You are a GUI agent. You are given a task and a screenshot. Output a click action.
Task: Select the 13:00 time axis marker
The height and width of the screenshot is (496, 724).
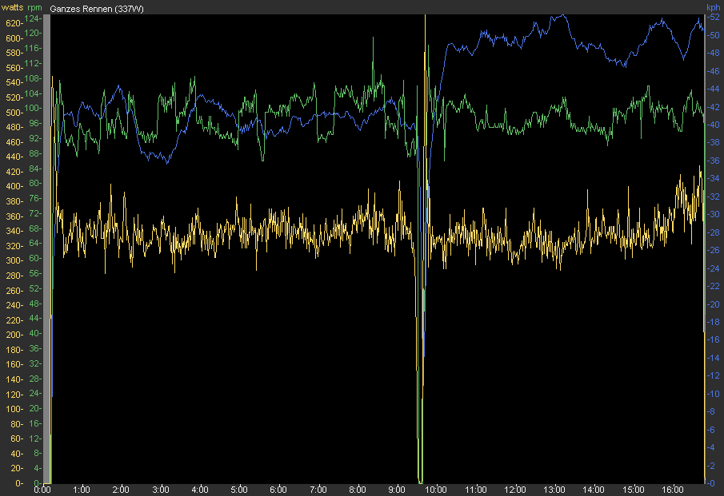coord(554,490)
